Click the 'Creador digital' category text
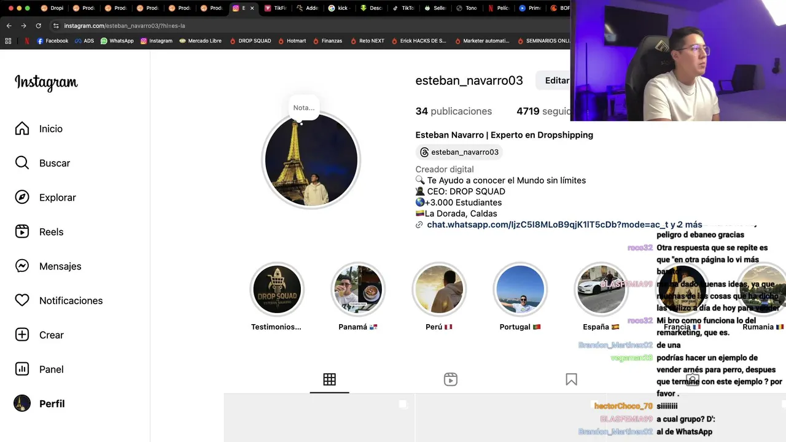Screen dimensions: 786x442 pyautogui.click(x=445, y=169)
